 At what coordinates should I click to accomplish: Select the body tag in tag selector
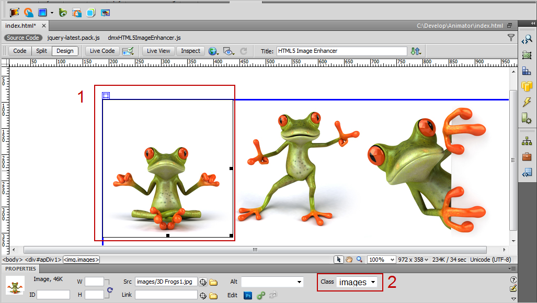[x=13, y=260]
